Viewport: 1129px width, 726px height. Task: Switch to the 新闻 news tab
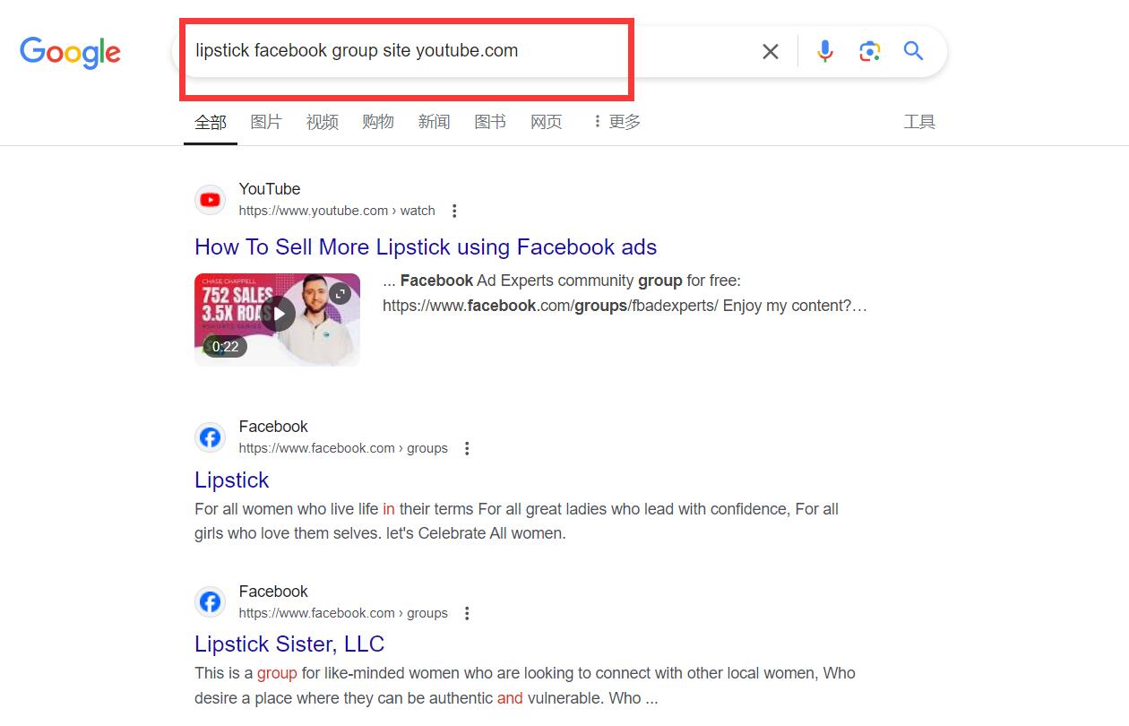coord(434,122)
